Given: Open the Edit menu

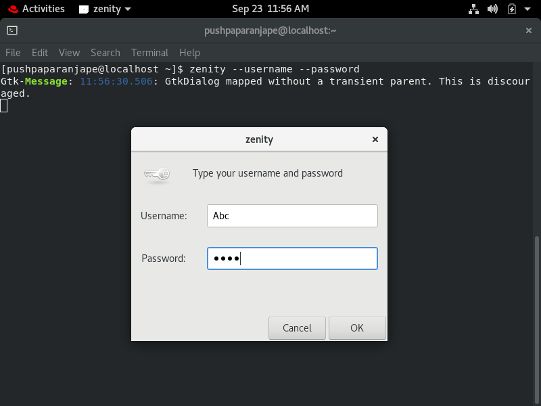Looking at the screenshot, I should coord(39,53).
